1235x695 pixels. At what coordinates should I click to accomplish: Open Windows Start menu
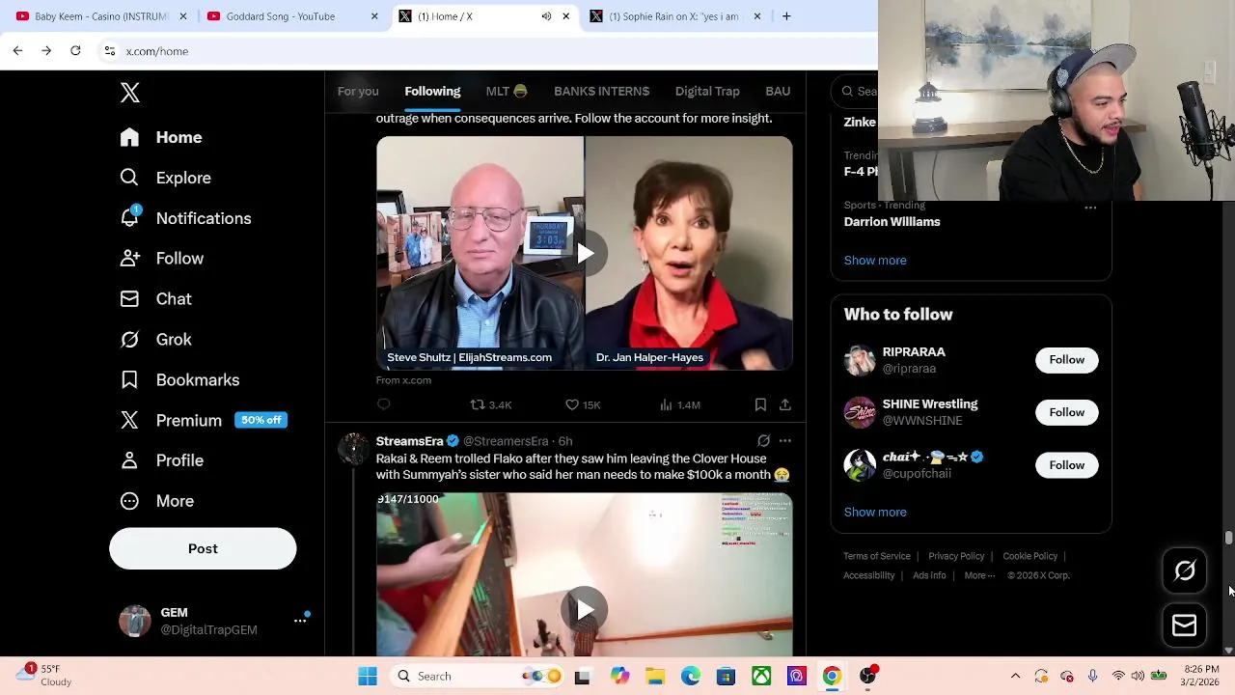[x=368, y=676]
